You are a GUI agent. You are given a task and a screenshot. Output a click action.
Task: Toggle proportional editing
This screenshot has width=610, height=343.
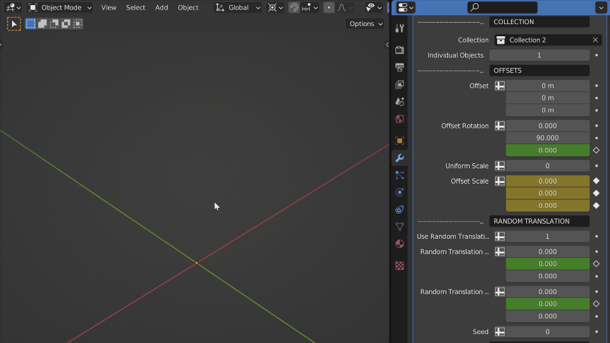tap(329, 8)
